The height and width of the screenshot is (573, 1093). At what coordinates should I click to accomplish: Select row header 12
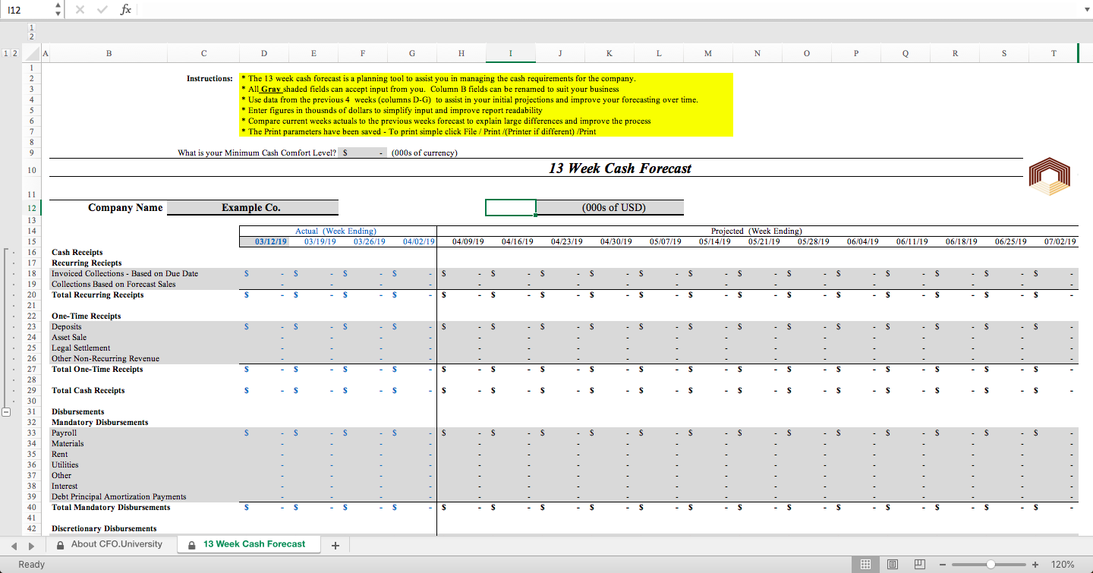pyautogui.click(x=31, y=207)
